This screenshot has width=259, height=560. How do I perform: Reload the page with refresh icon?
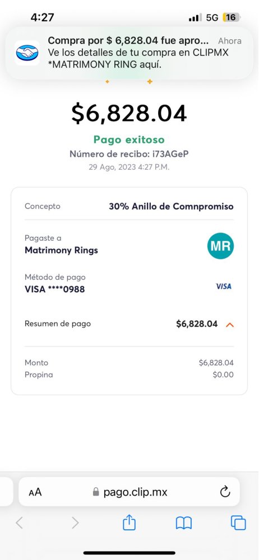point(225,492)
